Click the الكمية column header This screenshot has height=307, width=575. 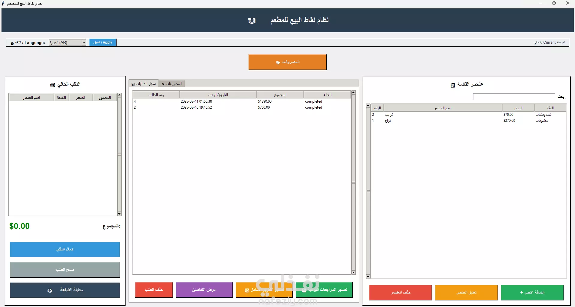61,98
